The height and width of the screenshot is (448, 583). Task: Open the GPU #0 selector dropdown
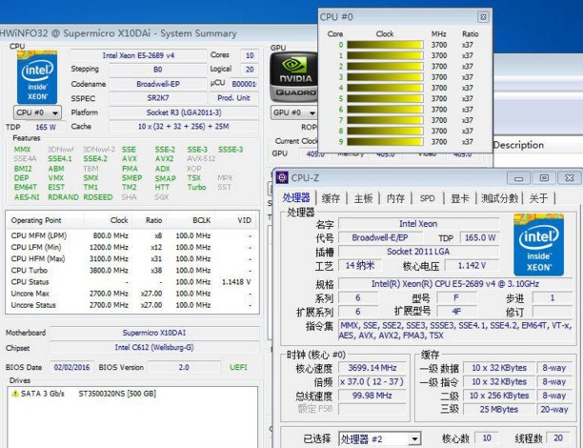[293, 112]
